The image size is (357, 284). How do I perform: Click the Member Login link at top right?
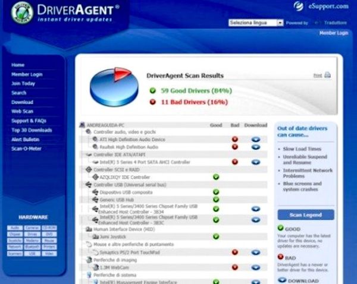point(333,33)
